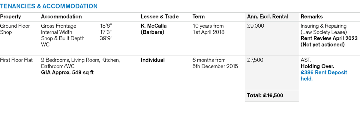Select the First Floor Flat property cell
The height and width of the screenshot is (138, 360).
point(16,60)
